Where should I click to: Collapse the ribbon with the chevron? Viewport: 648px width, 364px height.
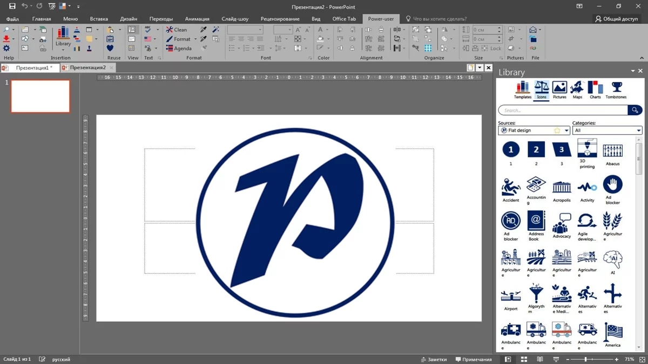[x=642, y=58]
